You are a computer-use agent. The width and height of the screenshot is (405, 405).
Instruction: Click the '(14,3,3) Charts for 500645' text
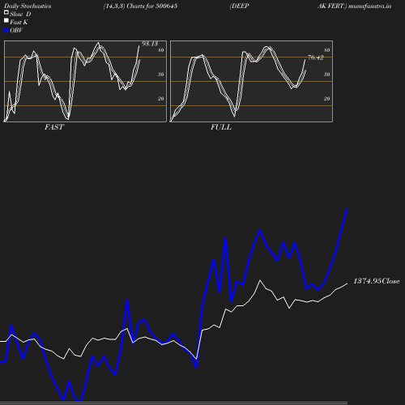click(140, 6)
